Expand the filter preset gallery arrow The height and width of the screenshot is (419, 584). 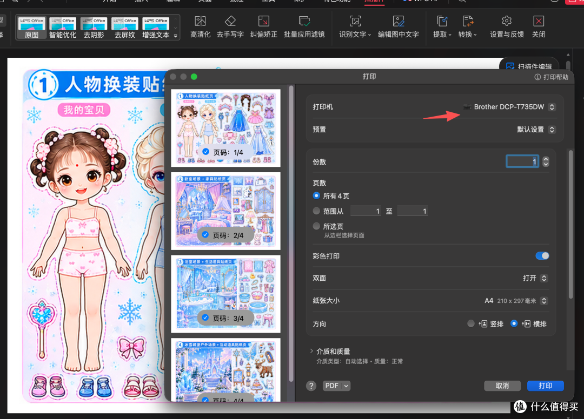(175, 36)
